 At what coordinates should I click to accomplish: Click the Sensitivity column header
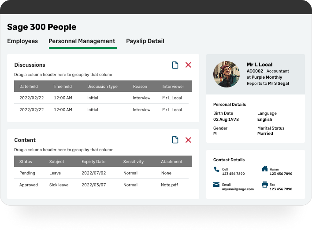134,162
